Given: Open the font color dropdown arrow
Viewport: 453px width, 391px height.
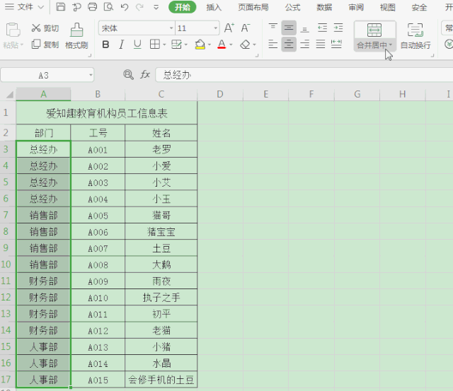Looking at the screenshot, I should [x=231, y=45].
